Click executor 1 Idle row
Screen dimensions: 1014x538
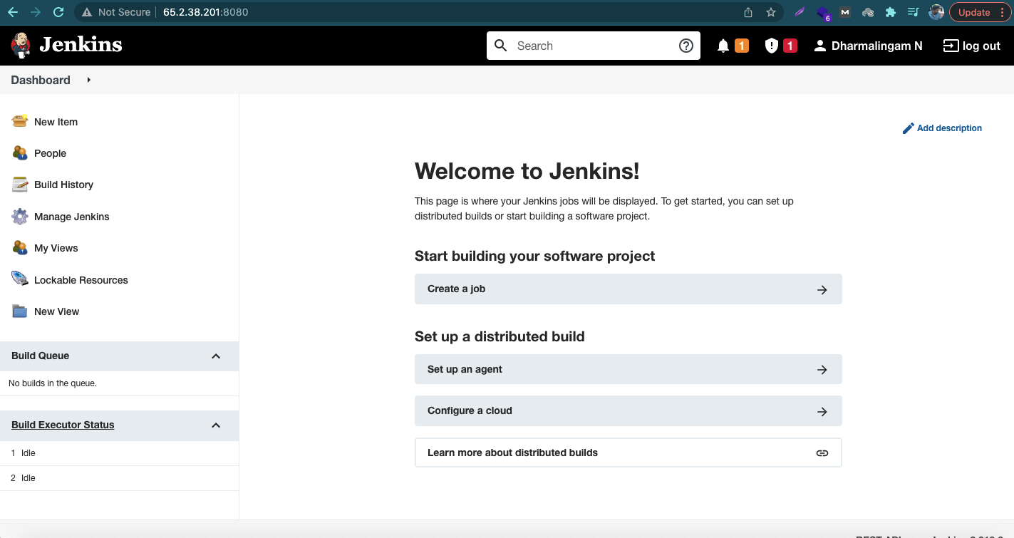119,453
